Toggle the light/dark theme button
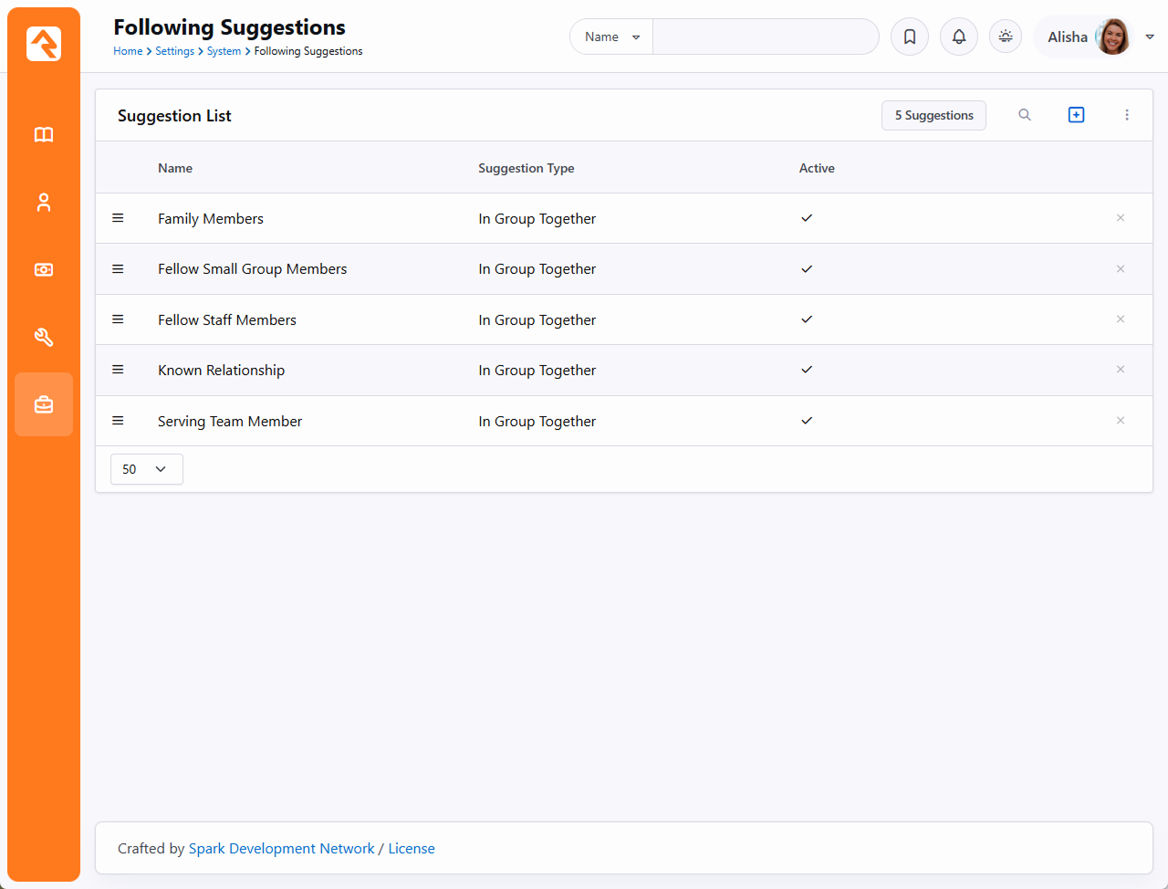 tap(1006, 37)
